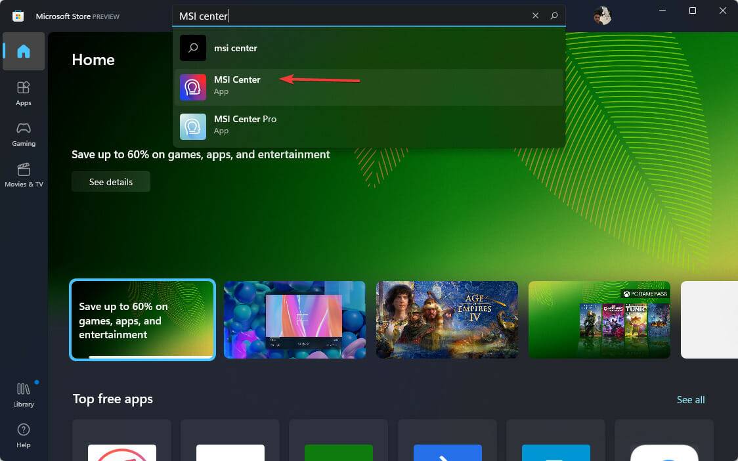The width and height of the screenshot is (738, 461).
Task: Open the green top free app tile
Action: 338,440
